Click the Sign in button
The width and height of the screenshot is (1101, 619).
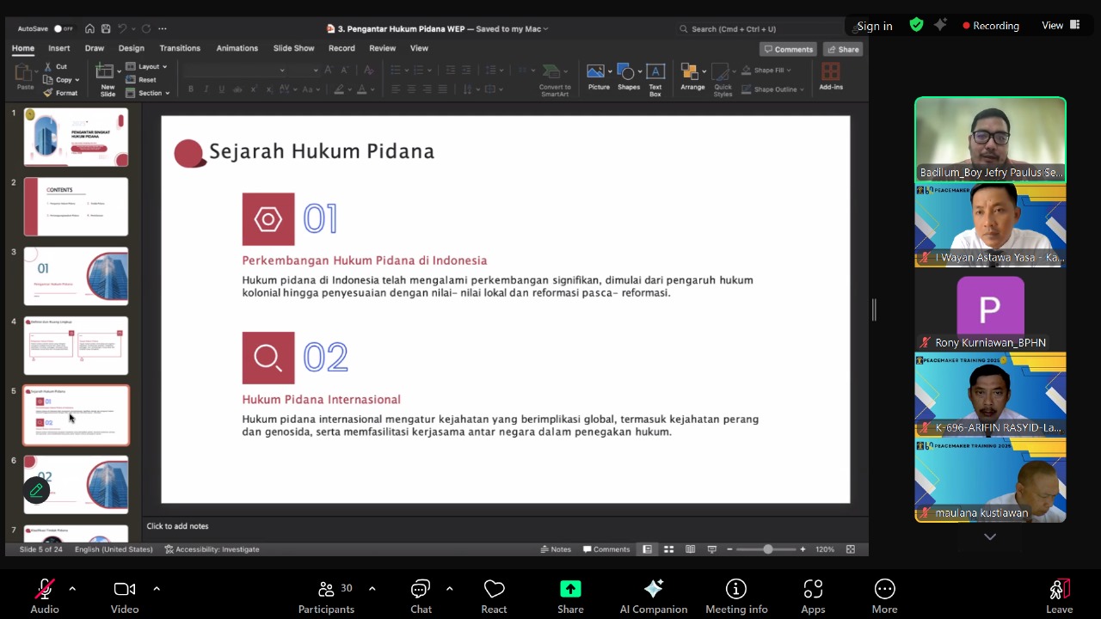point(875,26)
